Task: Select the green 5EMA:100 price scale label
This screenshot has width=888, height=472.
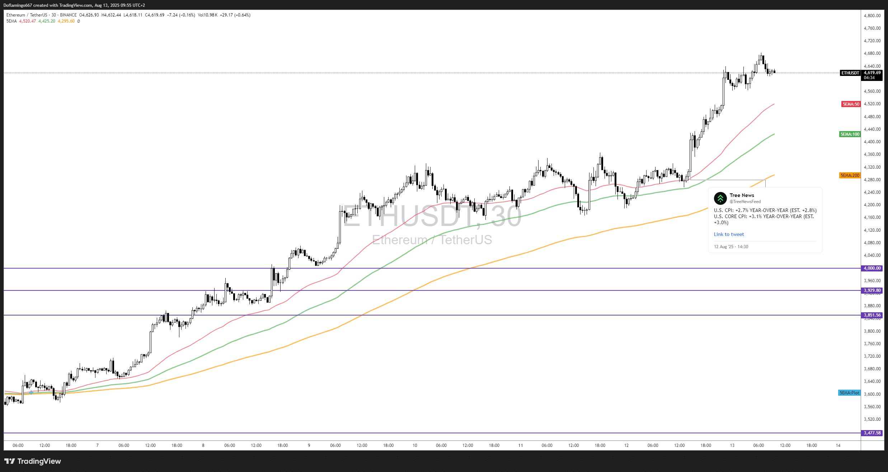Action: coord(849,134)
